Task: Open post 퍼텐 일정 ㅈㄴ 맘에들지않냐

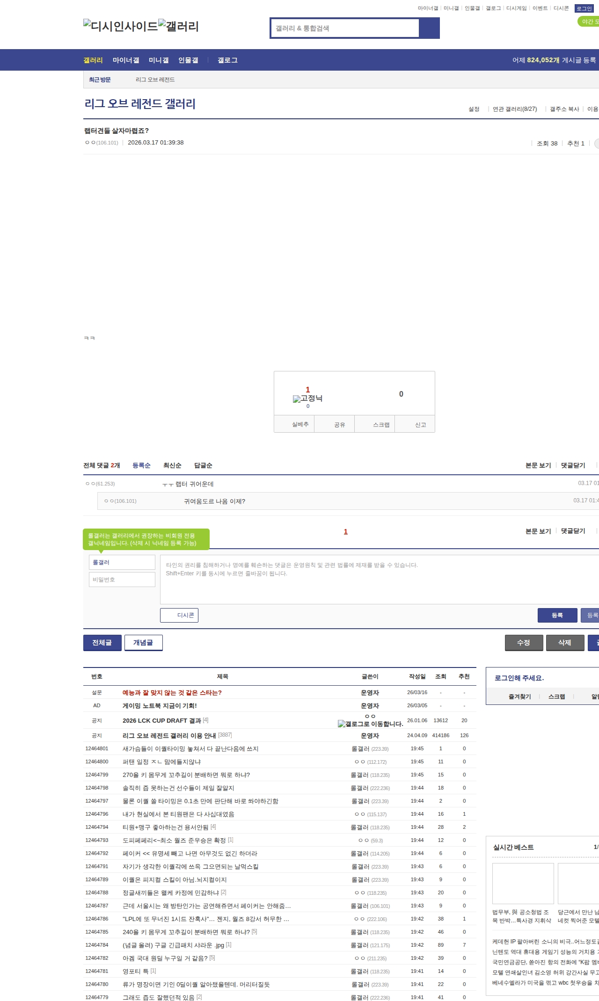Action: [x=162, y=762]
